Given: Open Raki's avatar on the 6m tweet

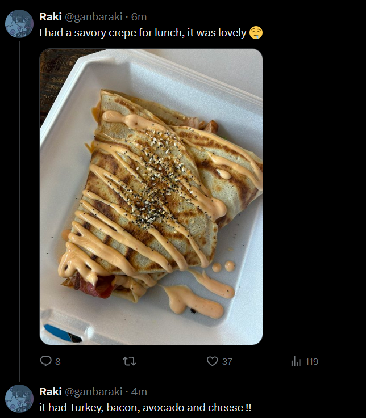Looking at the screenshot, I should coord(19,24).
